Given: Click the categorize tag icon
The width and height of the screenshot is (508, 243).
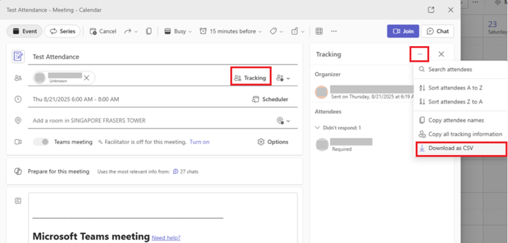Looking at the screenshot, I should click(x=273, y=31).
